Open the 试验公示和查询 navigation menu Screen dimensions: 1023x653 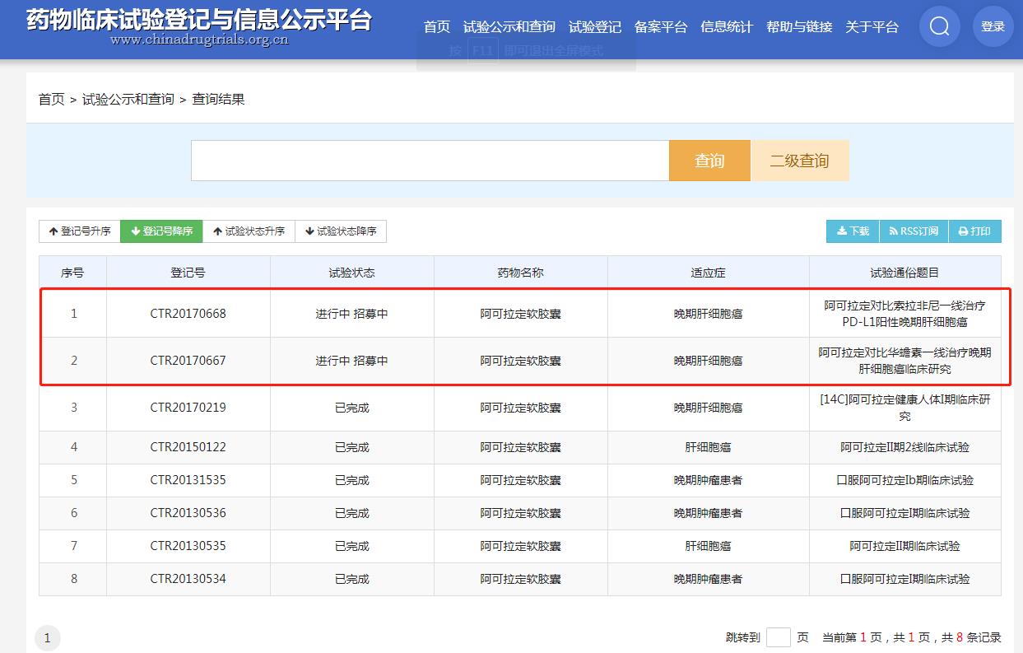point(509,27)
